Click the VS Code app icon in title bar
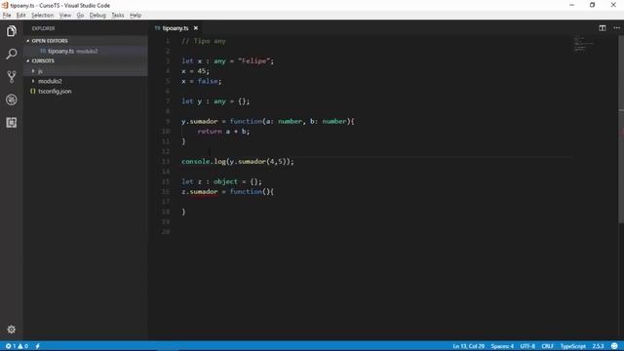This screenshot has height=351, width=624. (5, 5)
